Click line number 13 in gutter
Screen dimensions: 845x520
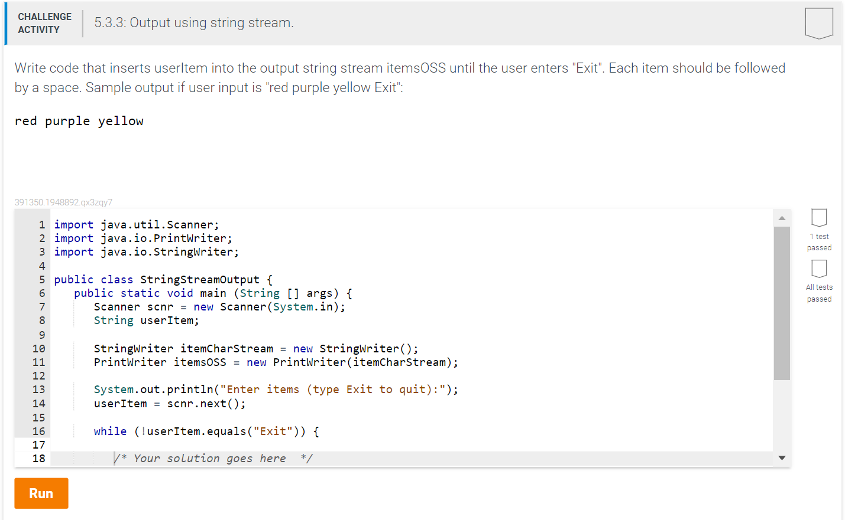pyautogui.click(x=39, y=390)
